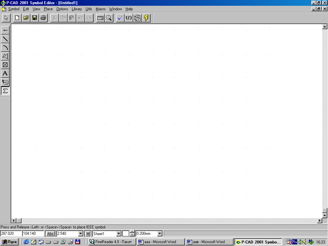Image resolution: width=328 pixels, height=246 pixels.
Task: Open the Help menu
Action: tap(129, 9)
